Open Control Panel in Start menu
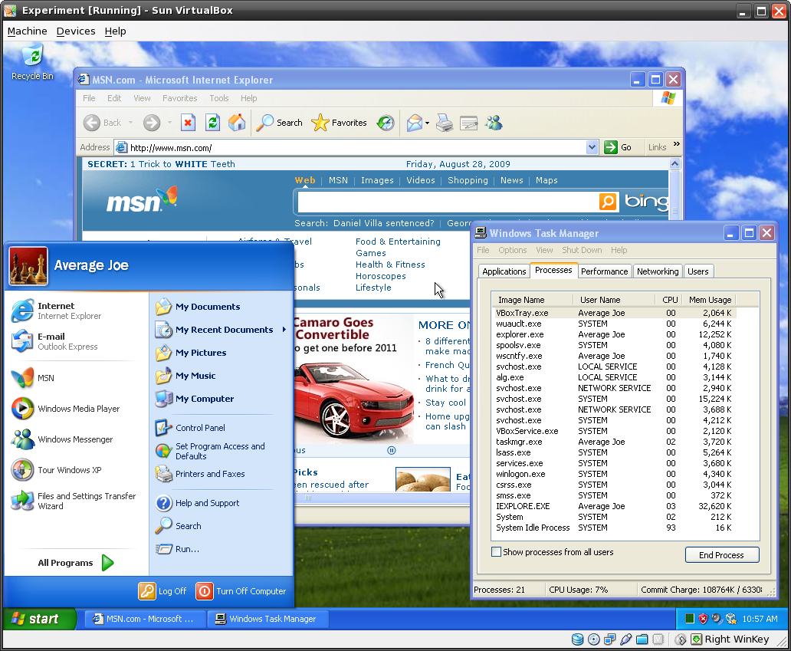Screen dimensions: 791x651 [190, 428]
